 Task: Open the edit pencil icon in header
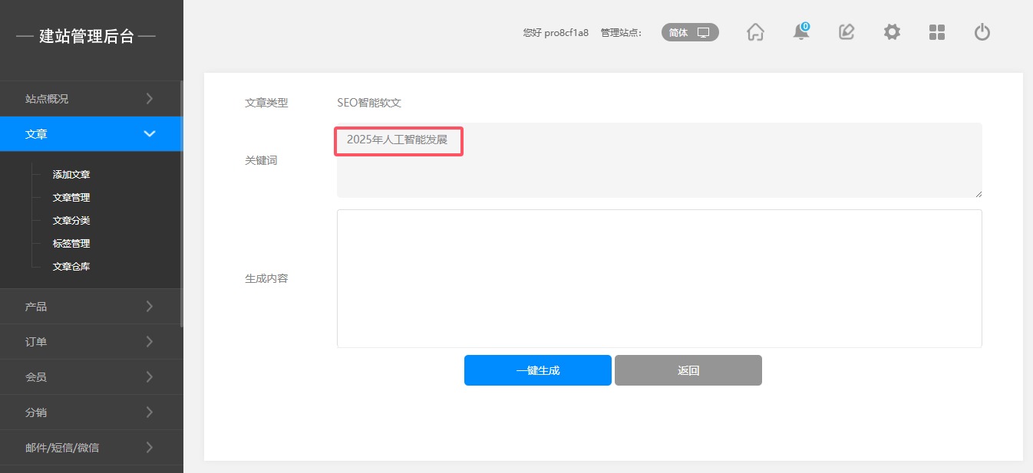pyautogui.click(x=847, y=32)
